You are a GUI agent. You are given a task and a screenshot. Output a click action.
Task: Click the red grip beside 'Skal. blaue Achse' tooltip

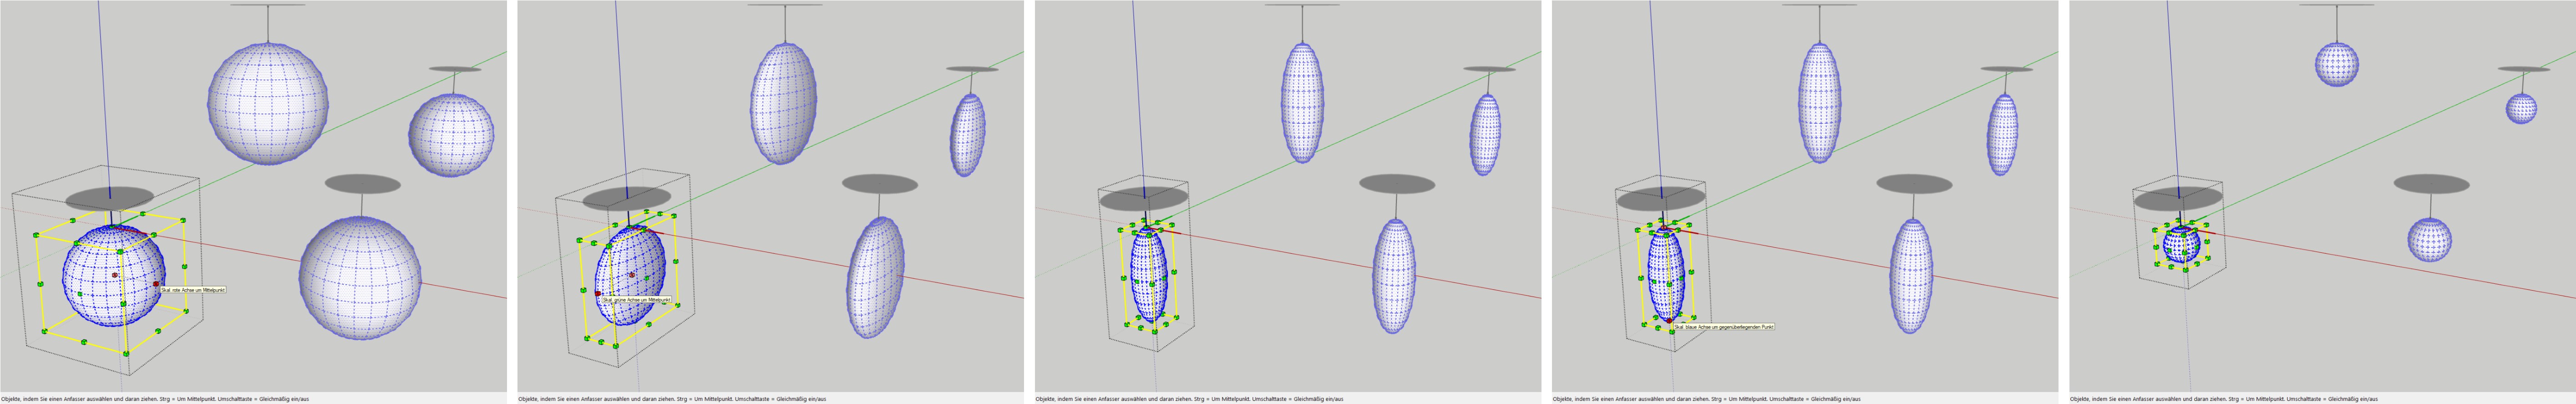point(1668,320)
